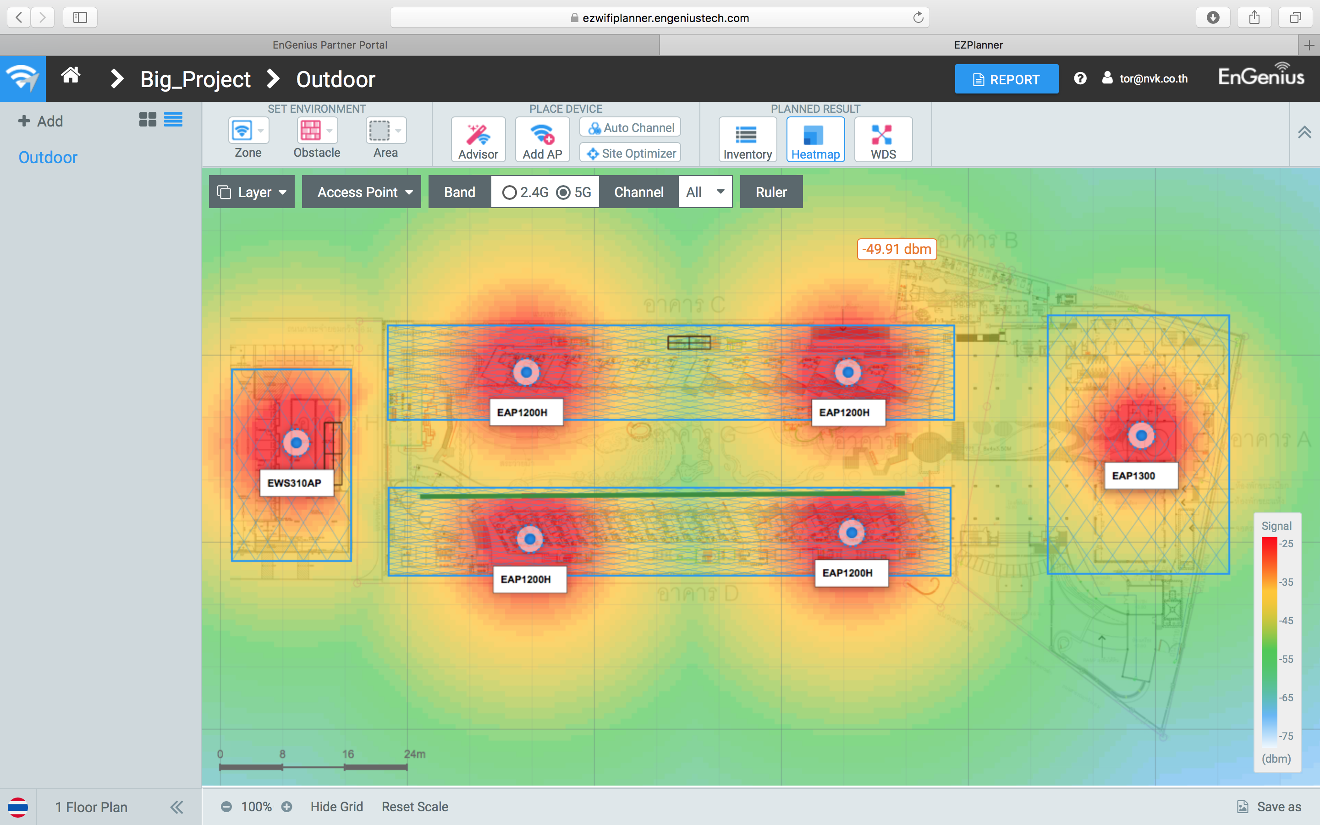The height and width of the screenshot is (825, 1320).
Task: Select the 2.4G band radio
Action: [x=510, y=192]
